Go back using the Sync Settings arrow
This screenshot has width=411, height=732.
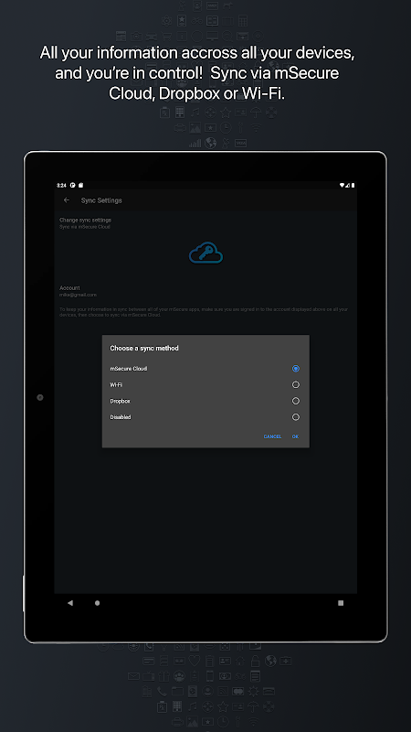click(67, 200)
